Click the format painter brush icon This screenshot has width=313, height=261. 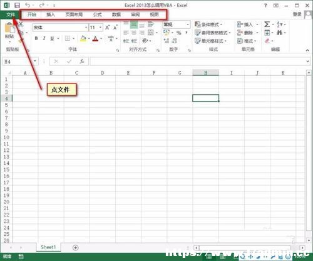pyautogui.click(x=21, y=41)
